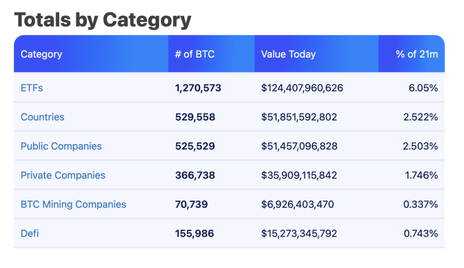Click the Public Companies value $51,457,096,828
This screenshot has height=268, width=464.
[x=299, y=146]
